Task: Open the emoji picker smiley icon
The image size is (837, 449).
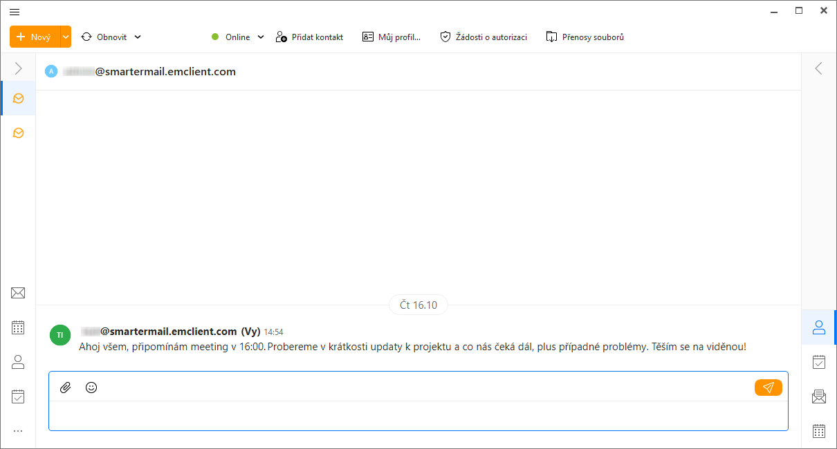Action: tap(91, 388)
